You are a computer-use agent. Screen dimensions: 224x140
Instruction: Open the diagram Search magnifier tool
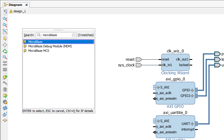pyautogui.click(x=5, y=57)
